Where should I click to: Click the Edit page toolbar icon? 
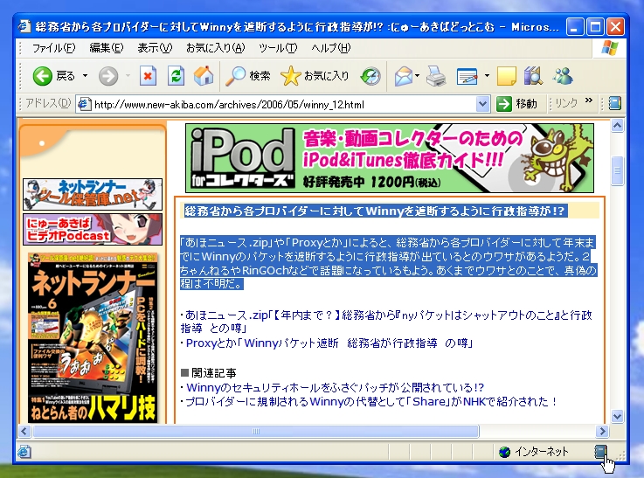467,76
